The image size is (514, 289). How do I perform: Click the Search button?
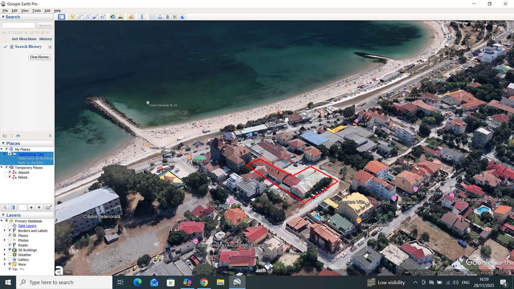point(45,25)
